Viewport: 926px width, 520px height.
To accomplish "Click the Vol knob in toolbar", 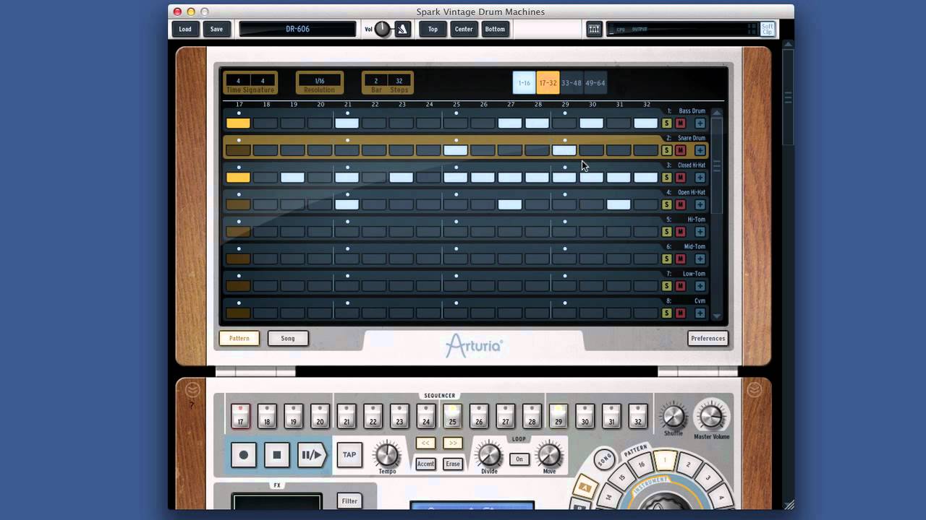I will pyautogui.click(x=383, y=29).
